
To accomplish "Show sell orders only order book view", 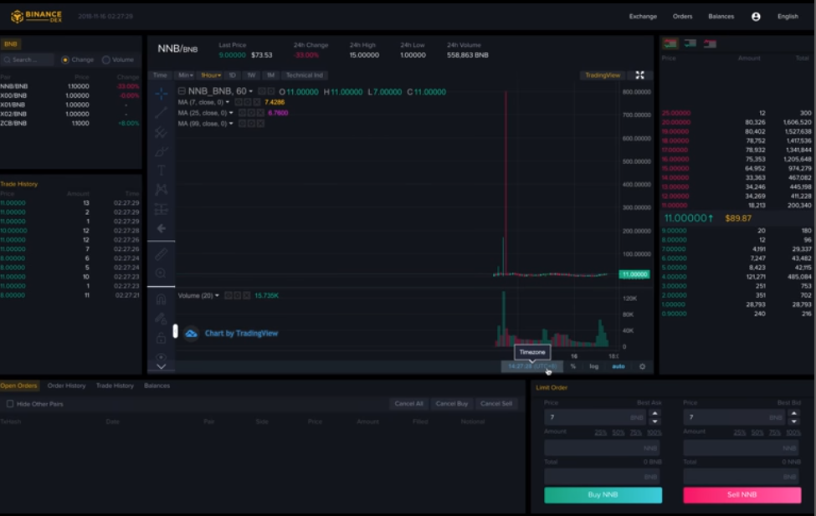I will pos(710,43).
